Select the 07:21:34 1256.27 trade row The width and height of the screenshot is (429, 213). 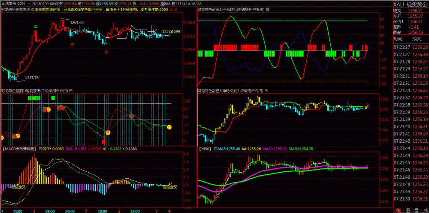coord(411,90)
